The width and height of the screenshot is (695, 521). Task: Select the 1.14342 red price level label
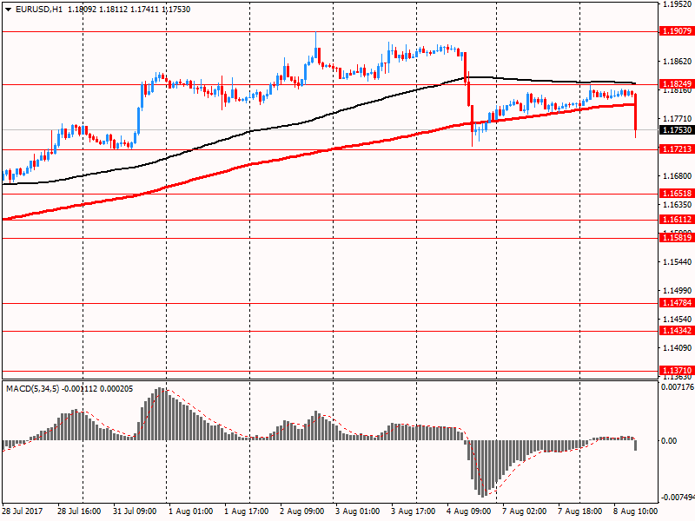(x=677, y=331)
